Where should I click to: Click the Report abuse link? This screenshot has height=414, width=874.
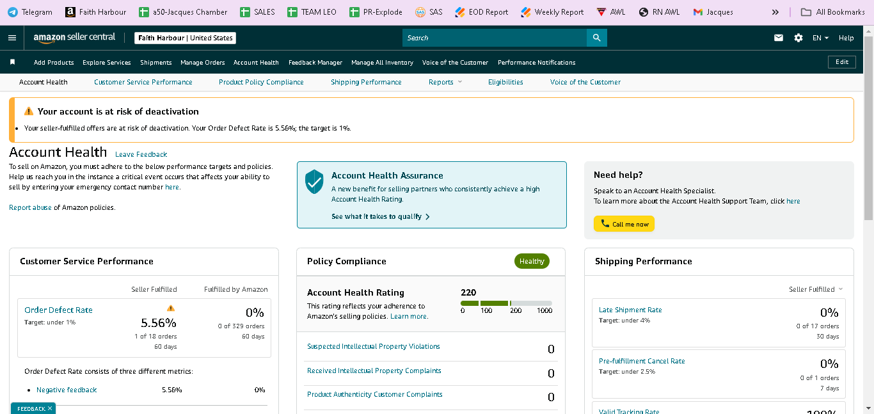tap(30, 207)
